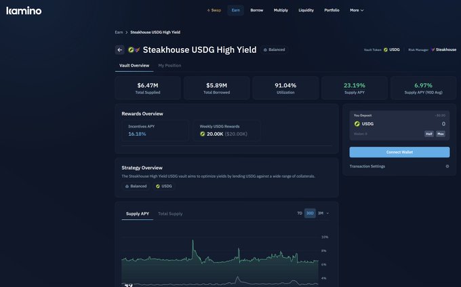
Task: Click the $6.47M Total Supplied card
Action: click(x=148, y=88)
